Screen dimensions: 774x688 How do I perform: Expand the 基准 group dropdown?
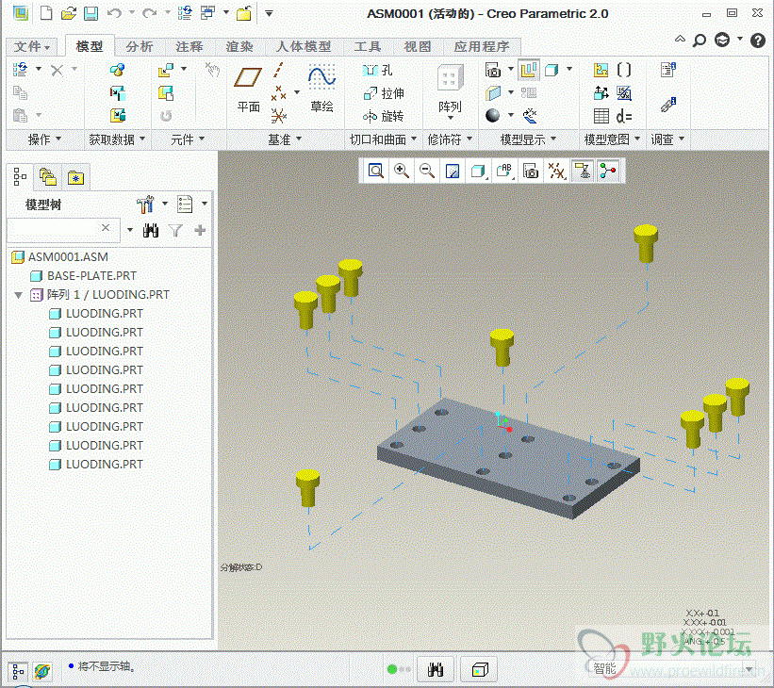point(285,139)
